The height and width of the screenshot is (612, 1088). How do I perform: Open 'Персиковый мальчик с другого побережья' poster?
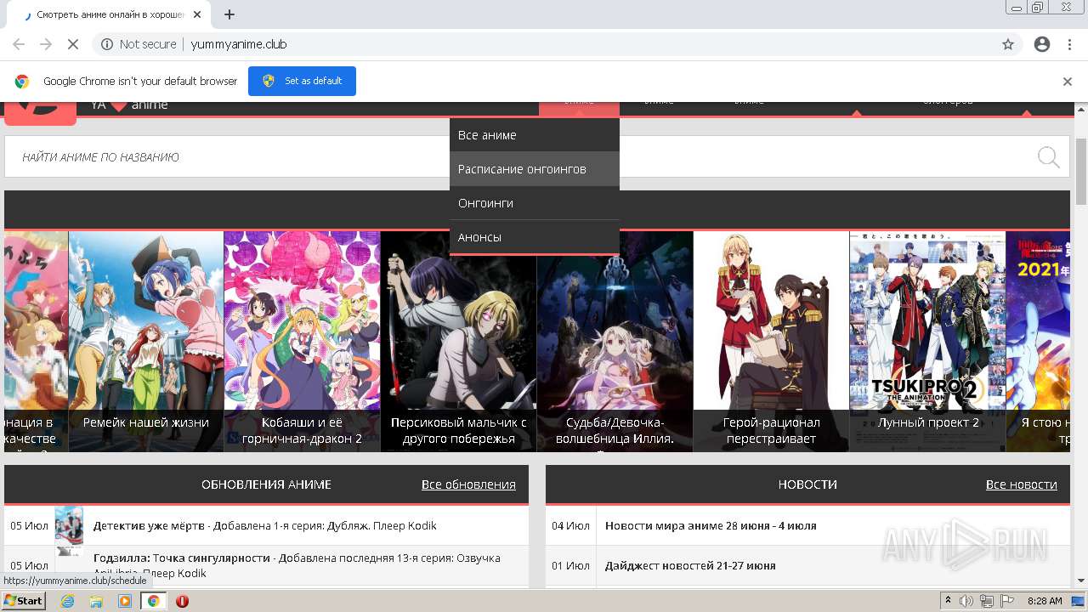click(x=458, y=341)
